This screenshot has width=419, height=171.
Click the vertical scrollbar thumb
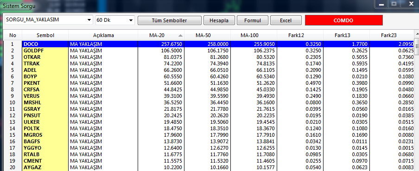click(x=417, y=46)
